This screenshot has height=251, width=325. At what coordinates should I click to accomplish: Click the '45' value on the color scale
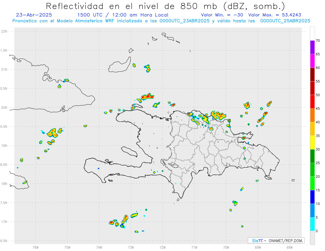pyautogui.click(x=318, y=109)
